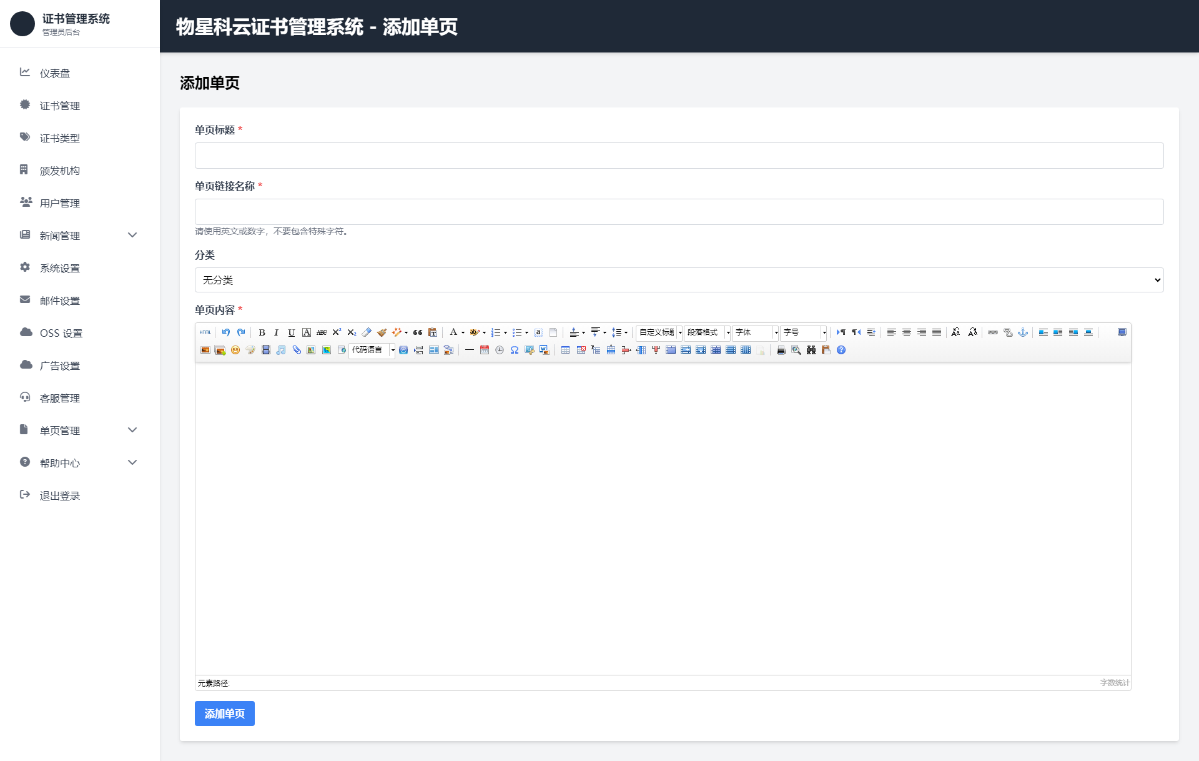
Task: Insert a table into the editor
Action: [566, 350]
